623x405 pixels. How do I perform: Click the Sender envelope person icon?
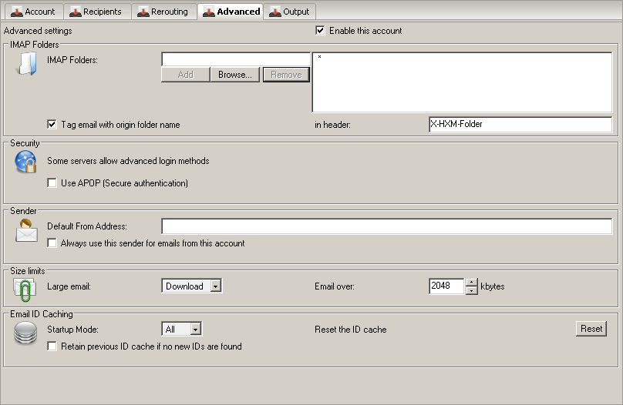point(26,229)
